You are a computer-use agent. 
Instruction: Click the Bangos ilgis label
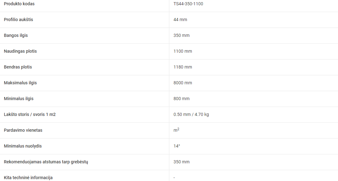(16, 35)
